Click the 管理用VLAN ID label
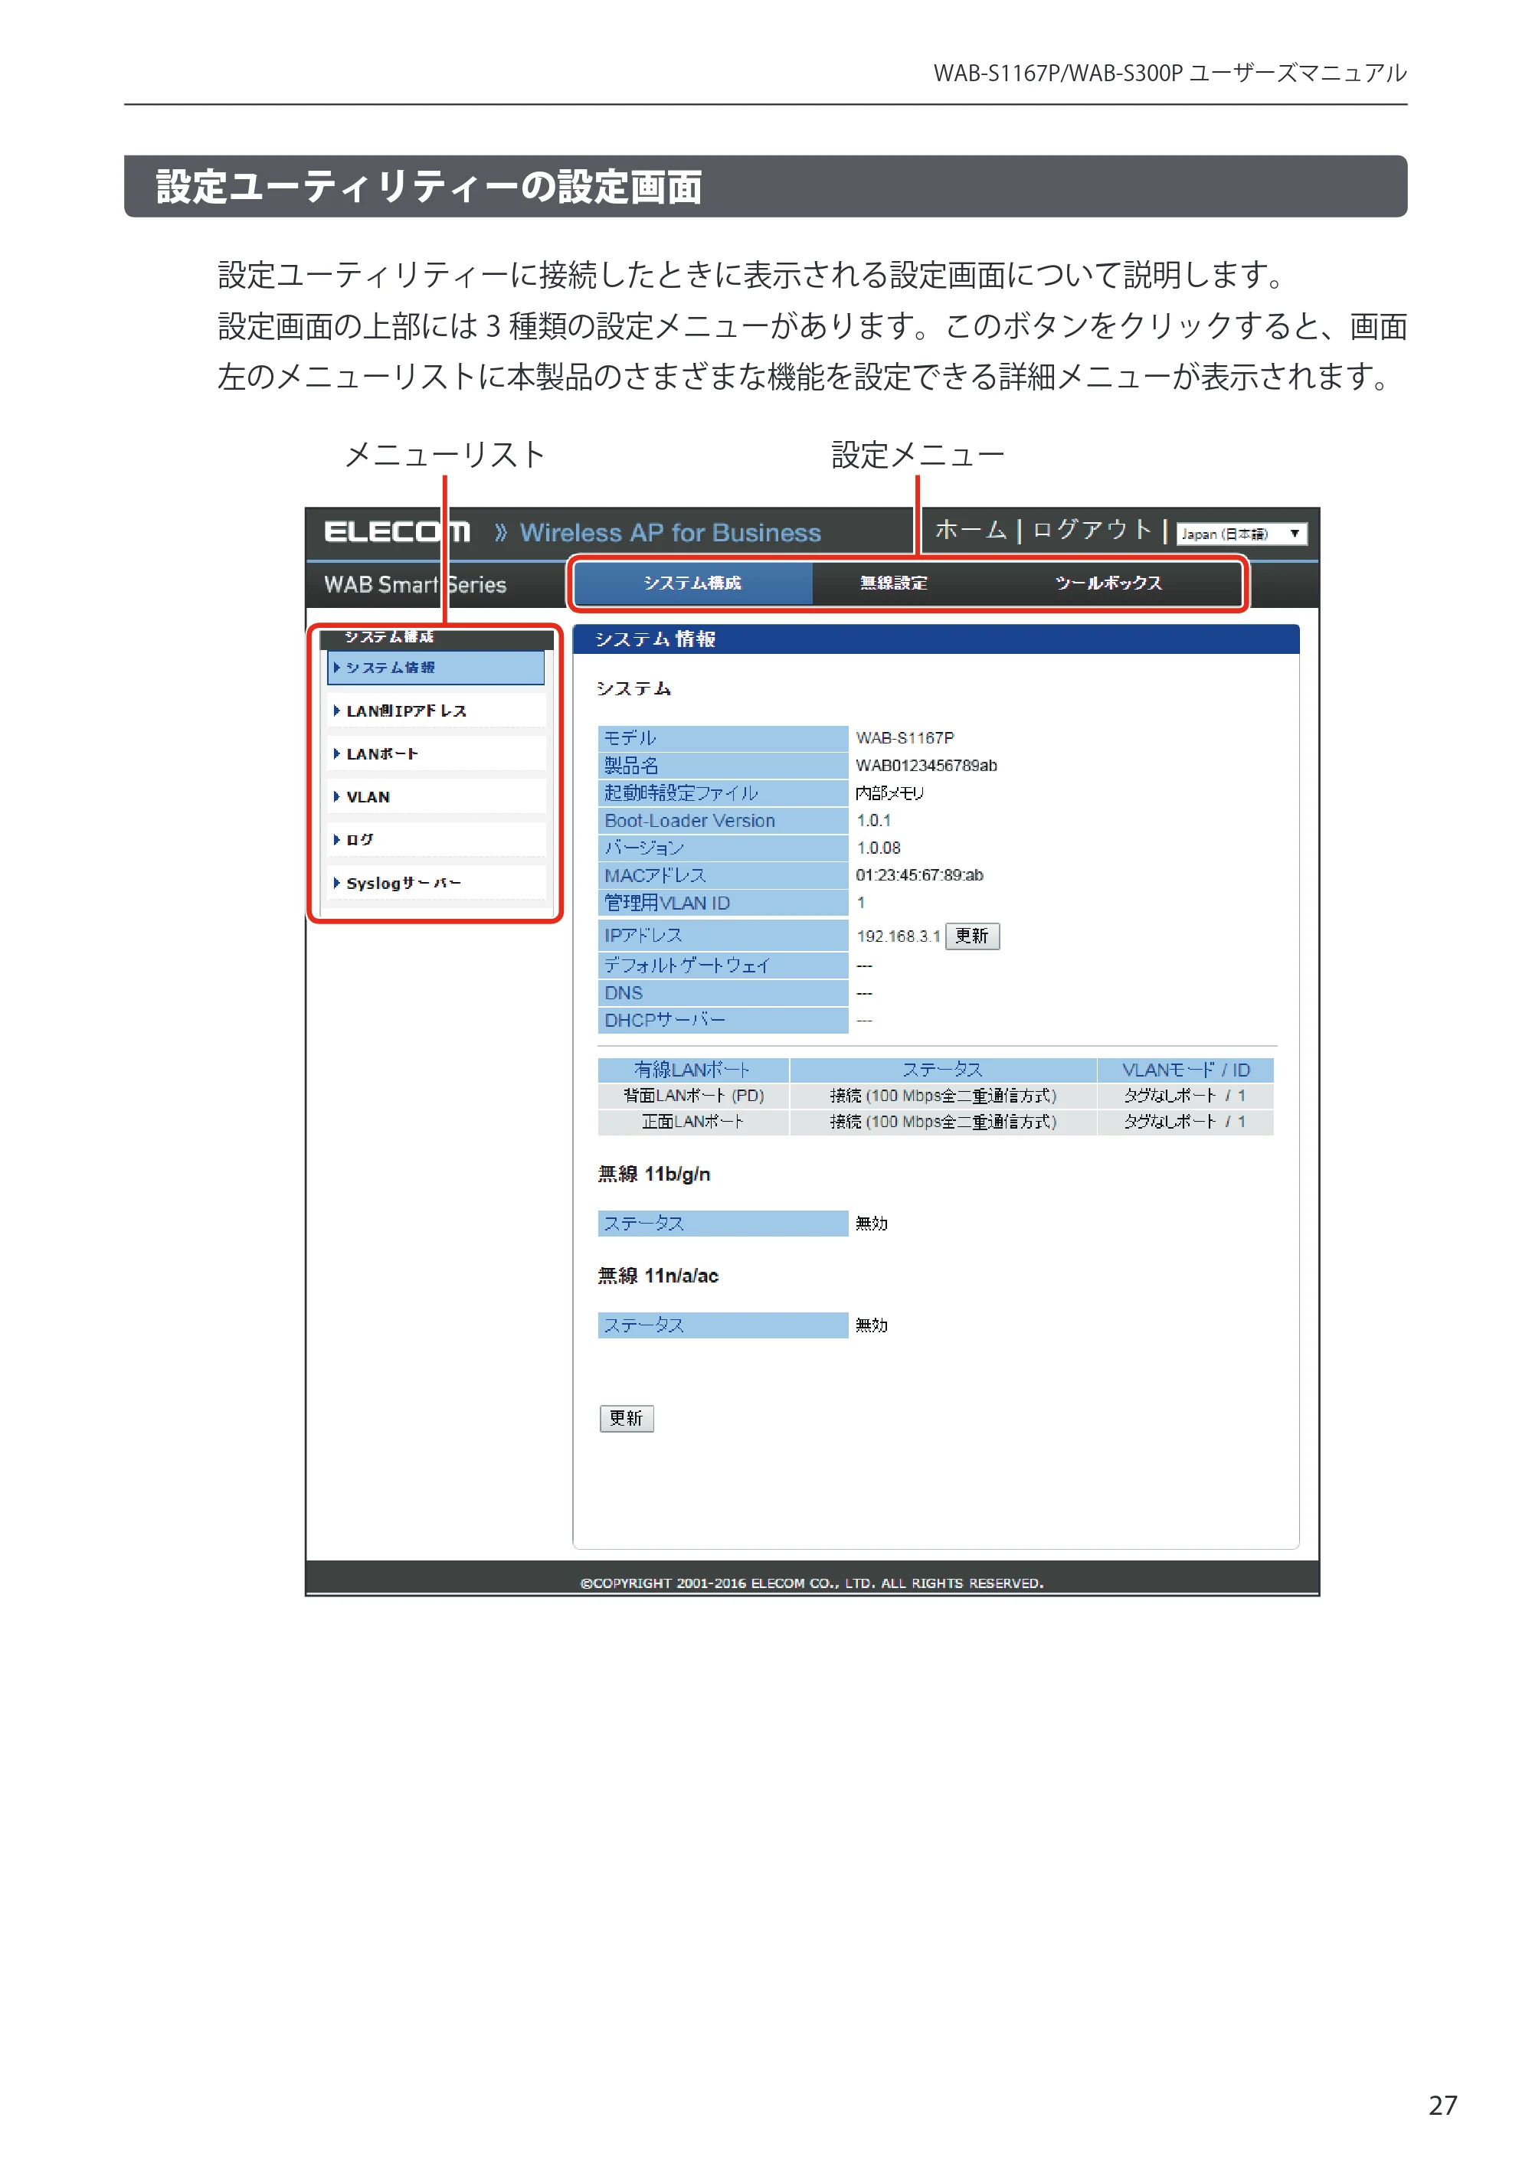The height and width of the screenshot is (2173, 1532). tap(666, 903)
